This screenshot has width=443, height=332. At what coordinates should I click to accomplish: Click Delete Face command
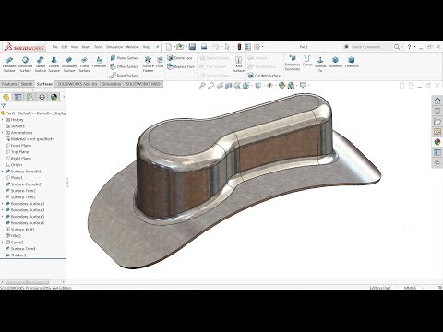tap(180, 58)
